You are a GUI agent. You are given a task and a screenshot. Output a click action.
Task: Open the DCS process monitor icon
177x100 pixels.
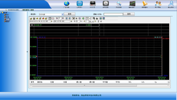(x=93, y=4)
